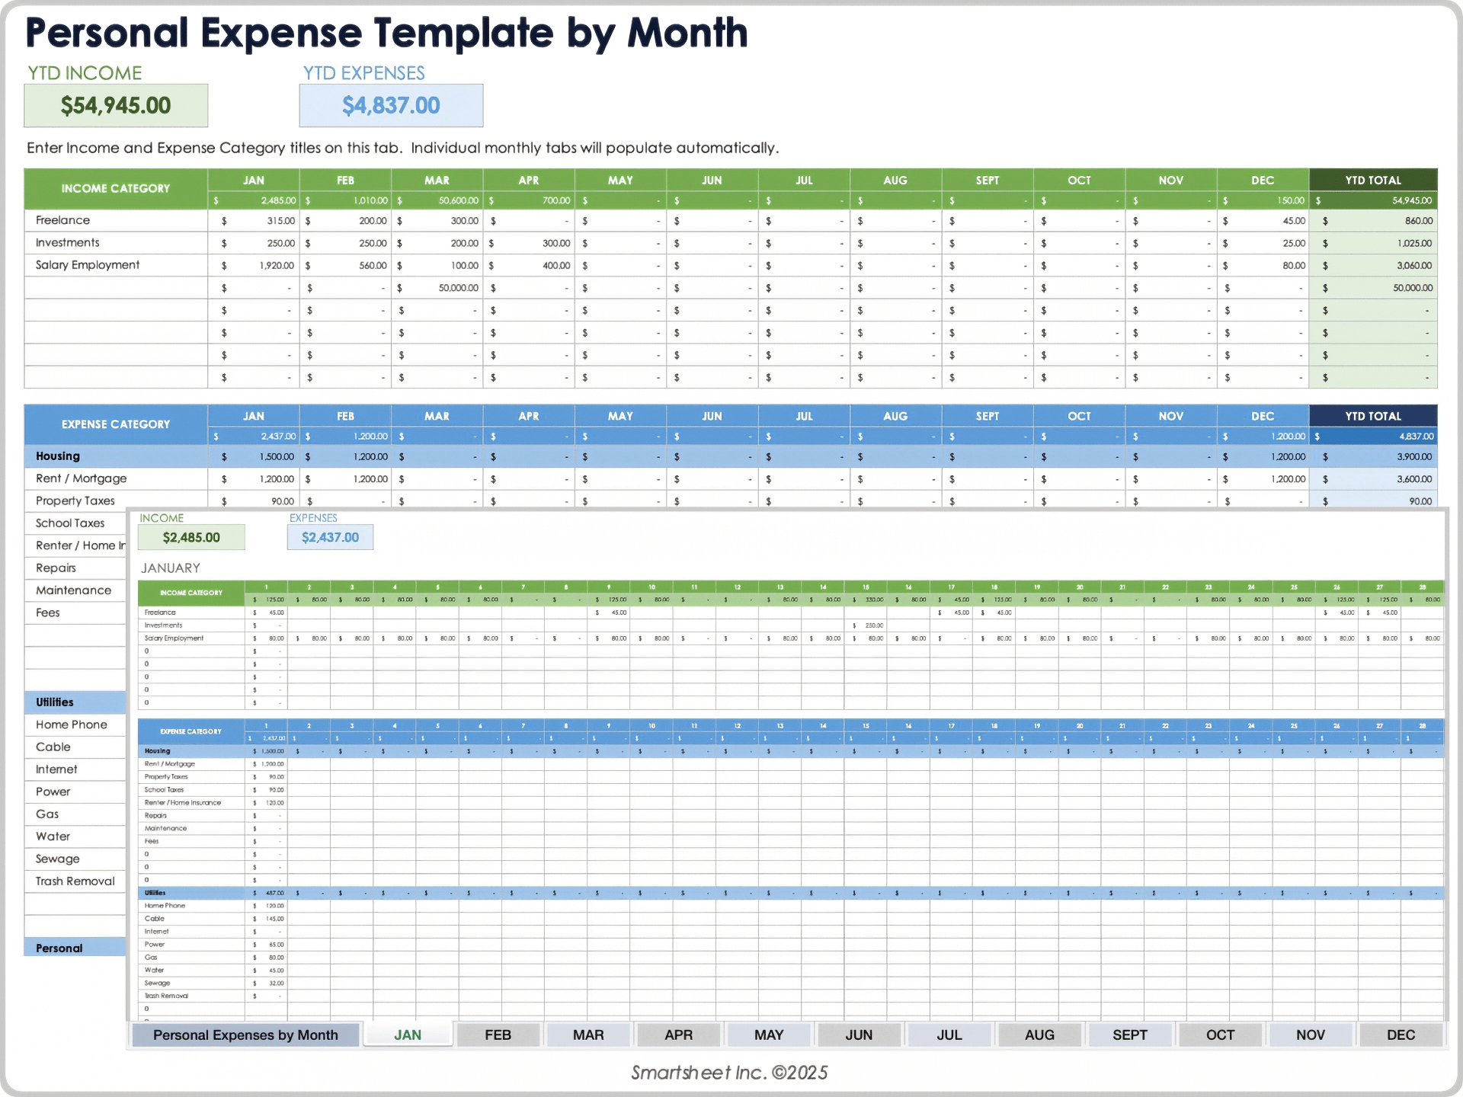The image size is (1463, 1097).
Task: Select the SEPT monthly tab
Action: tap(1130, 1034)
